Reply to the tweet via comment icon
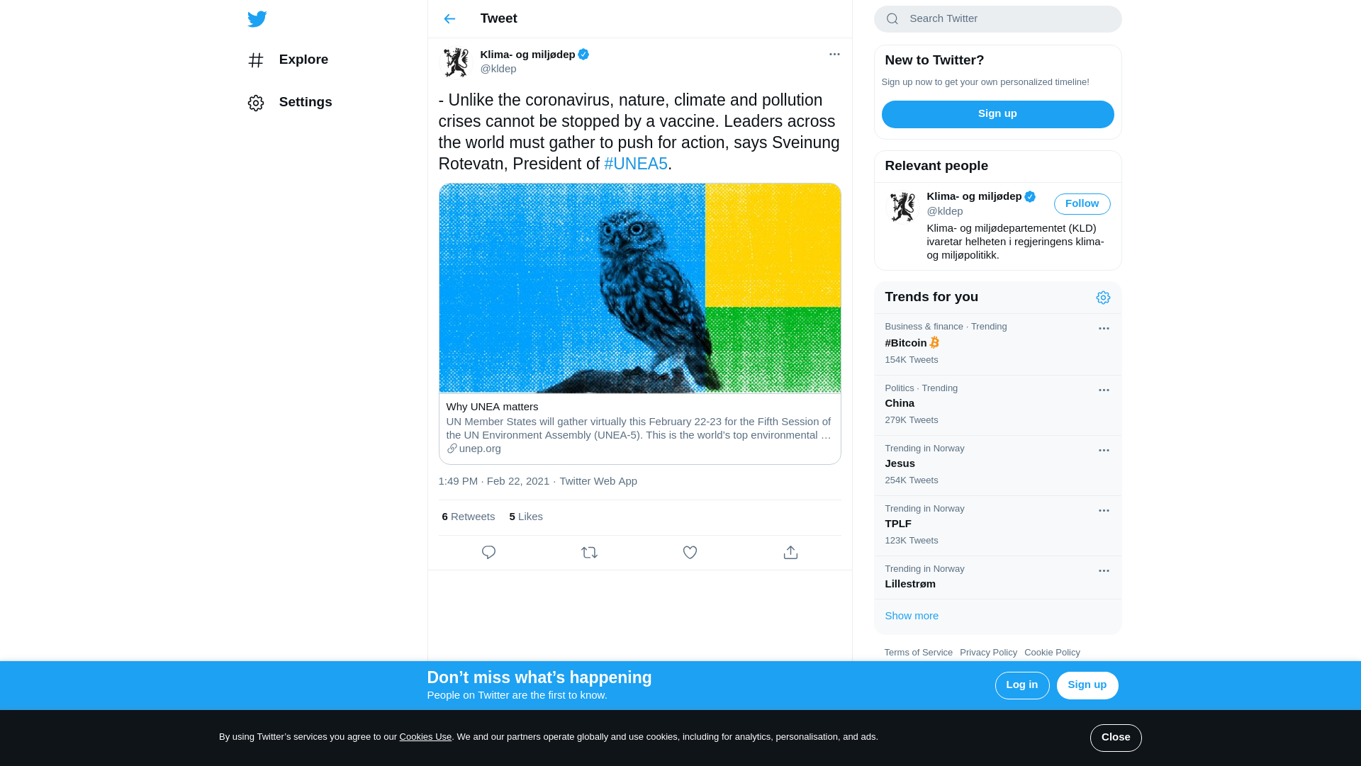The height and width of the screenshot is (766, 1361). click(x=488, y=553)
